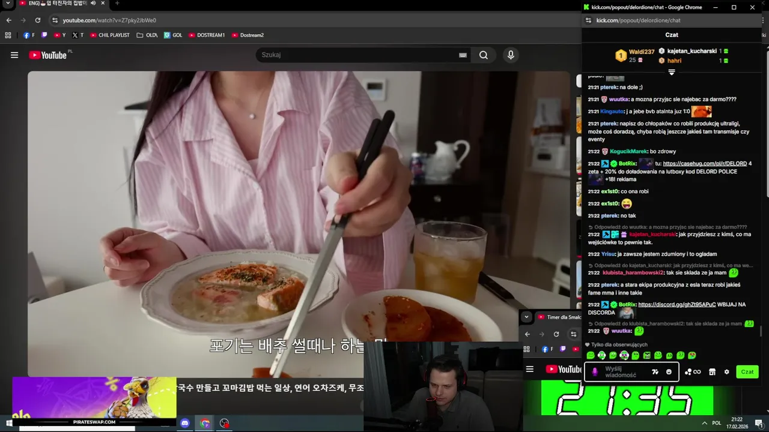769x432 pixels.
Task: Click the YouTube search magnifier button
Action: tap(484, 55)
